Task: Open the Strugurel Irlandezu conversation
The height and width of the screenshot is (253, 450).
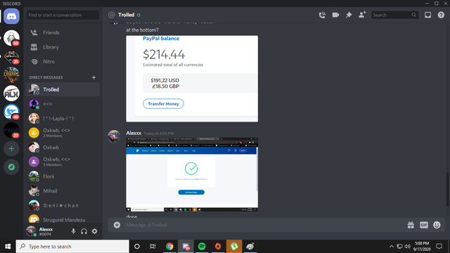Action: coord(63,219)
